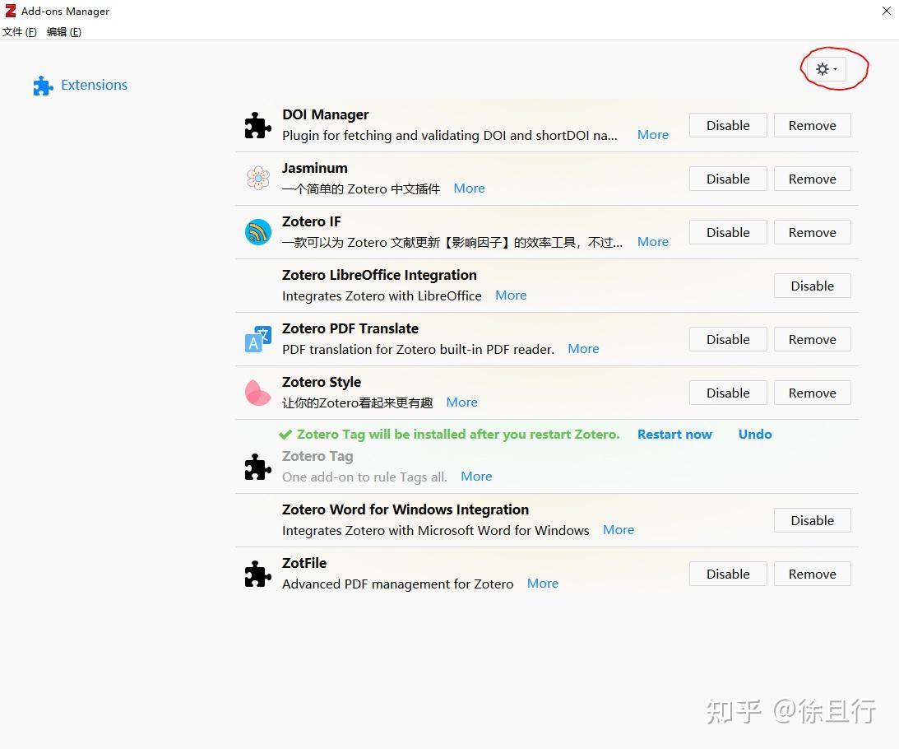Click the DOI Manager puzzle-piece icon
899x749 pixels.
(x=257, y=125)
